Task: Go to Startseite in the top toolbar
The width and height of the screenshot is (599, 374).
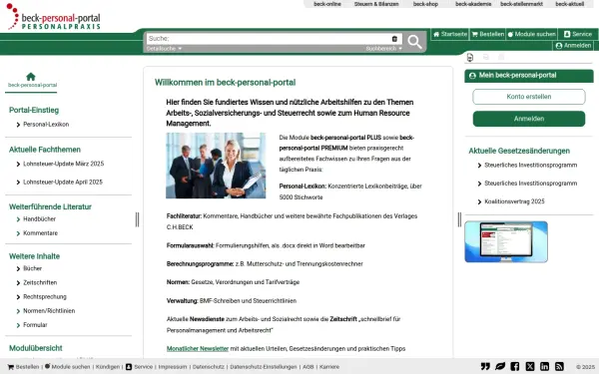Action: (x=450, y=34)
